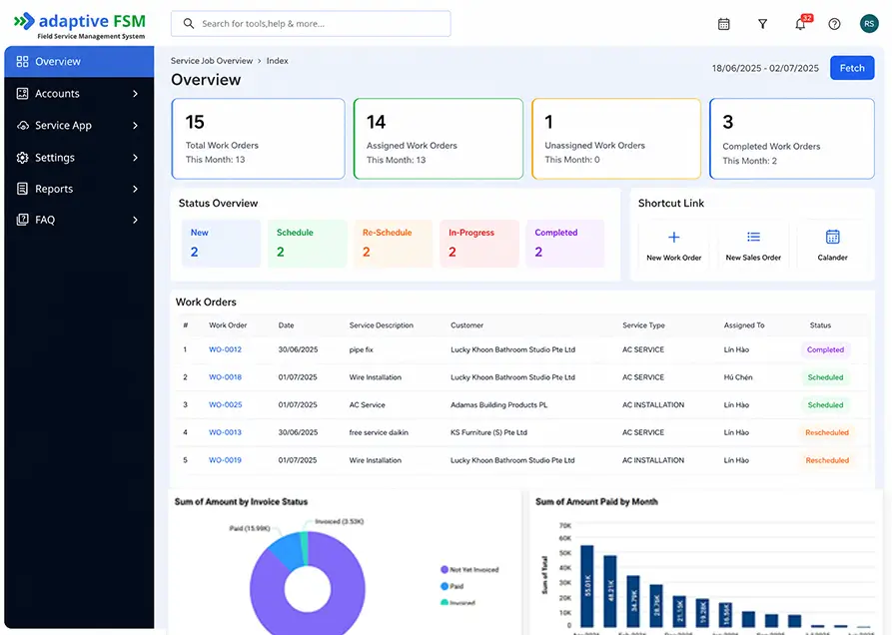This screenshot has height=635, width=892.
Task: Click the Customer column header
Action: 467,325
